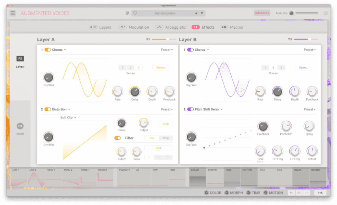Toggle Pitch Shift Delay effect on/off
This screenshot has height=205, width=337.
point(191,109)
